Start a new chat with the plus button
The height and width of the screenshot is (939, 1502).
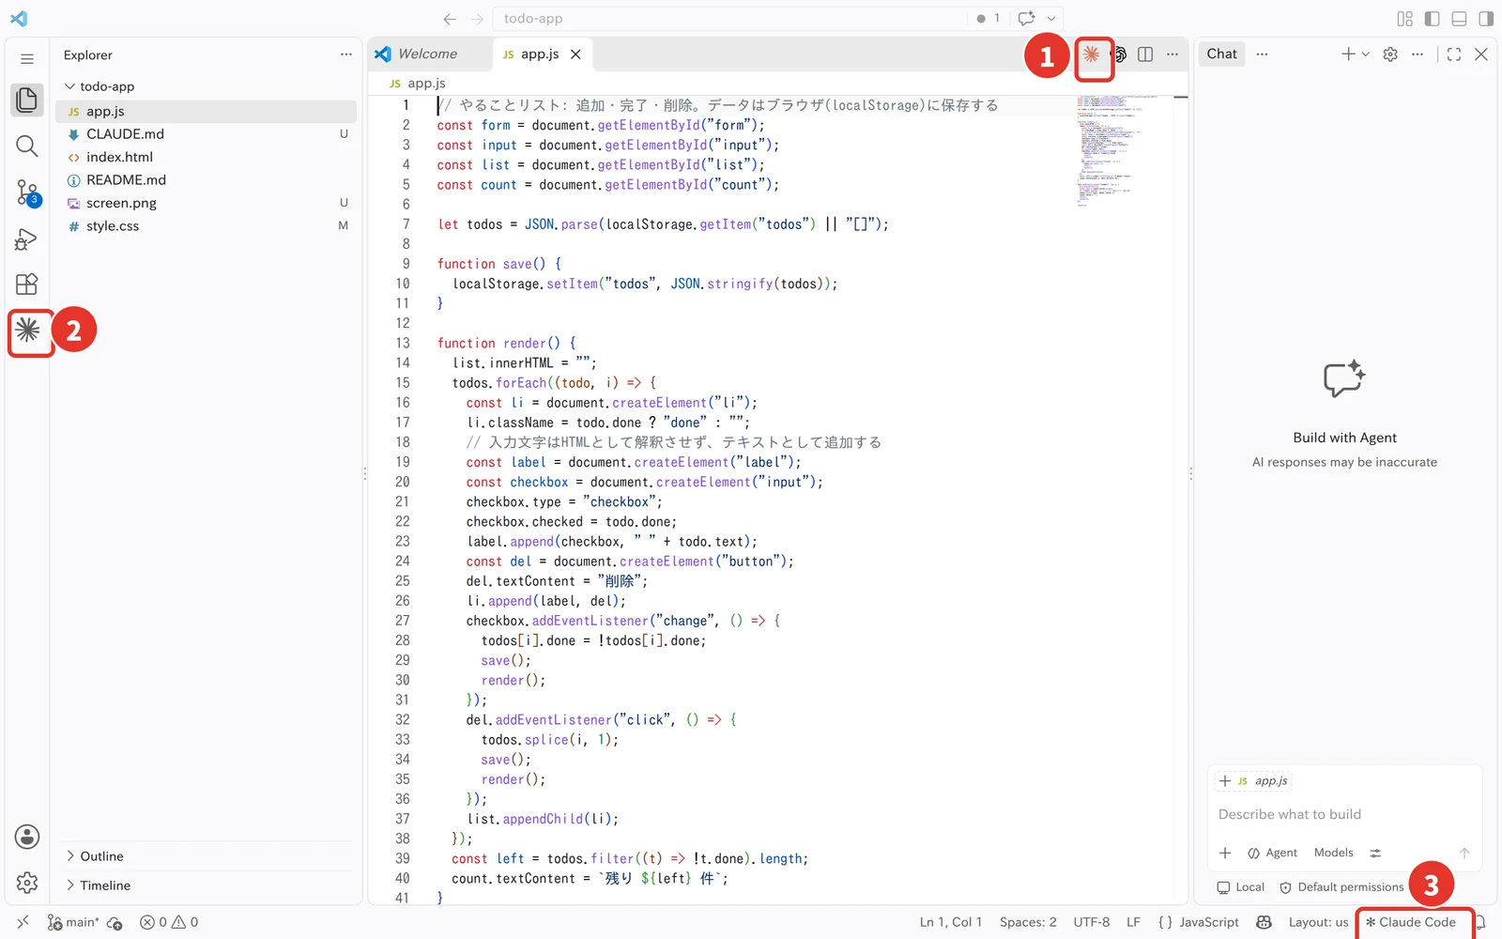pos(1348,54)
